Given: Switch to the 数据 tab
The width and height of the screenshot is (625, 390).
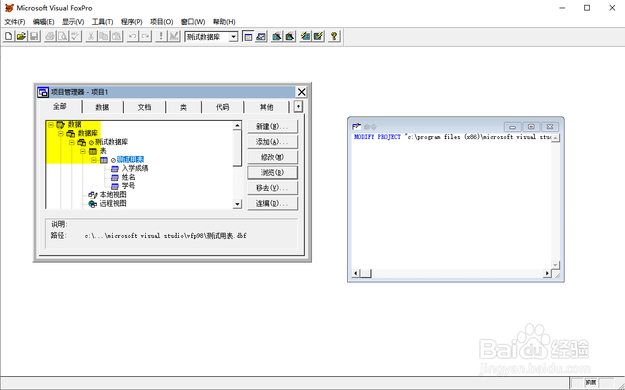Looking at the screenshot, I should point(102,107).
